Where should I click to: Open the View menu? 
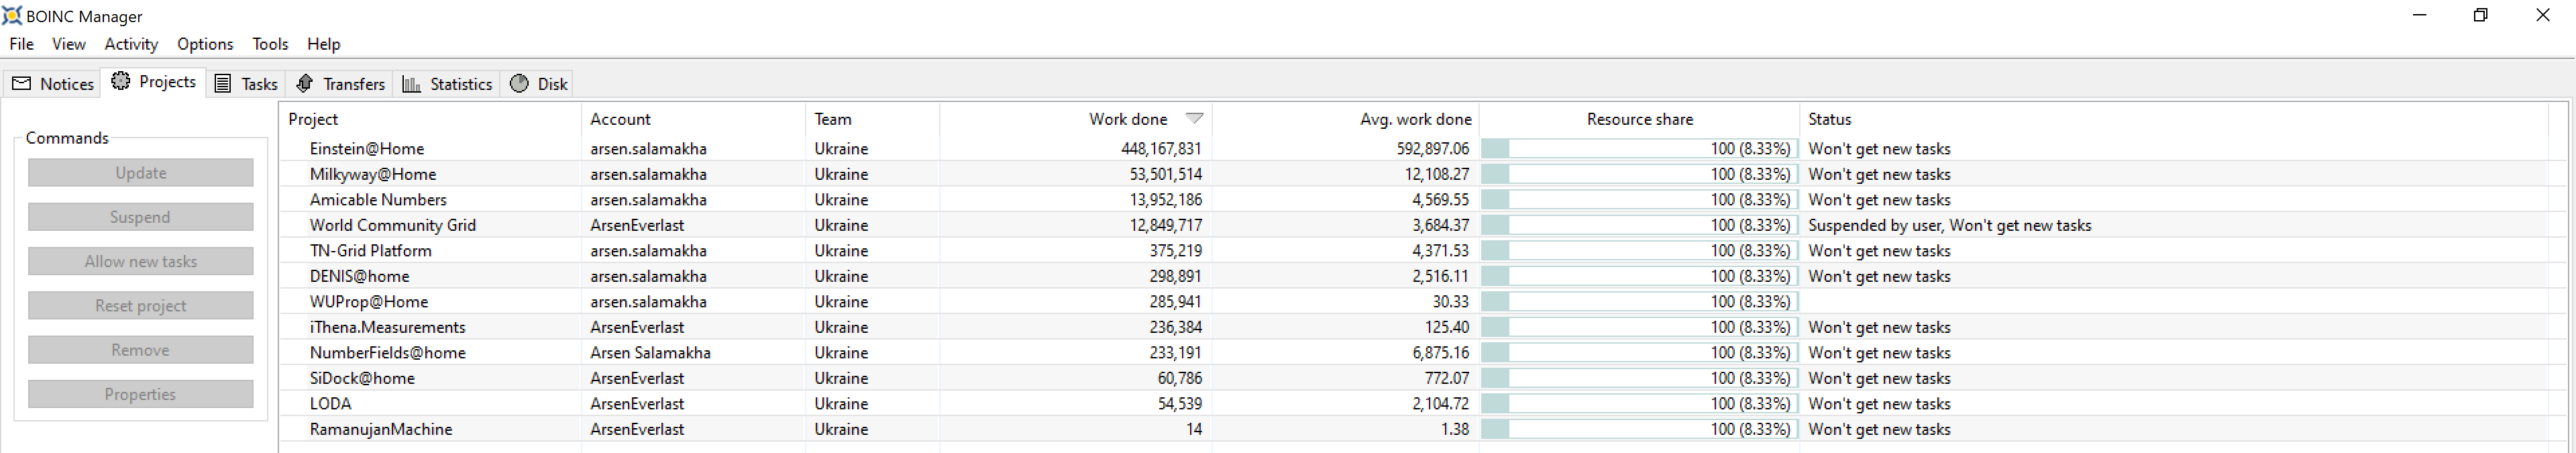(x=69, y=44)
